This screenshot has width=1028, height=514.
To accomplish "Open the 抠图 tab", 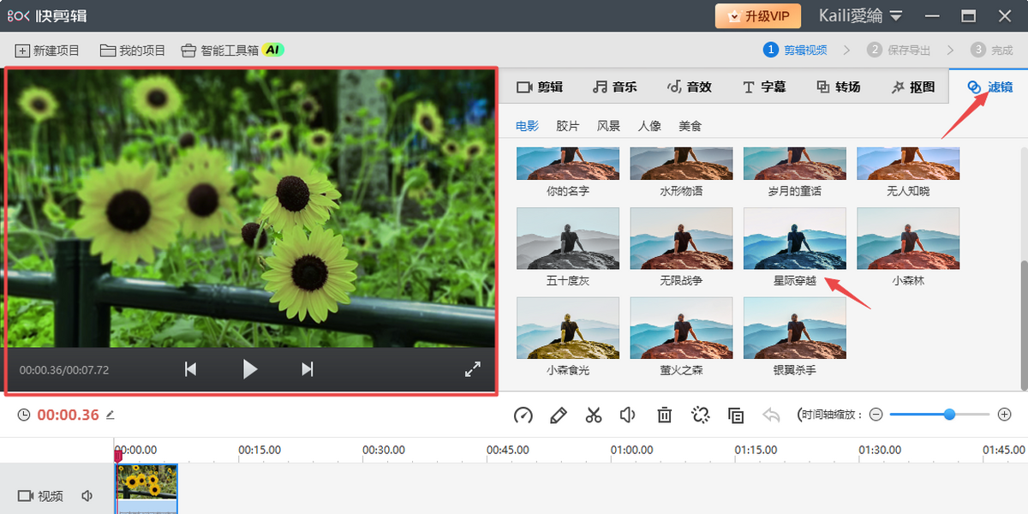I will coord(912,87).
